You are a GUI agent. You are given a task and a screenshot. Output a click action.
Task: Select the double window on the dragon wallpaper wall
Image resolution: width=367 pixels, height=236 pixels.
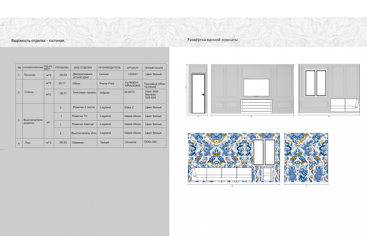[x=264, y=152]
